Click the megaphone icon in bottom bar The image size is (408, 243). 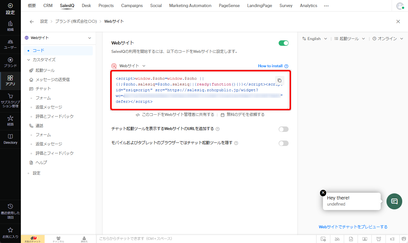(x=392, y=239)
